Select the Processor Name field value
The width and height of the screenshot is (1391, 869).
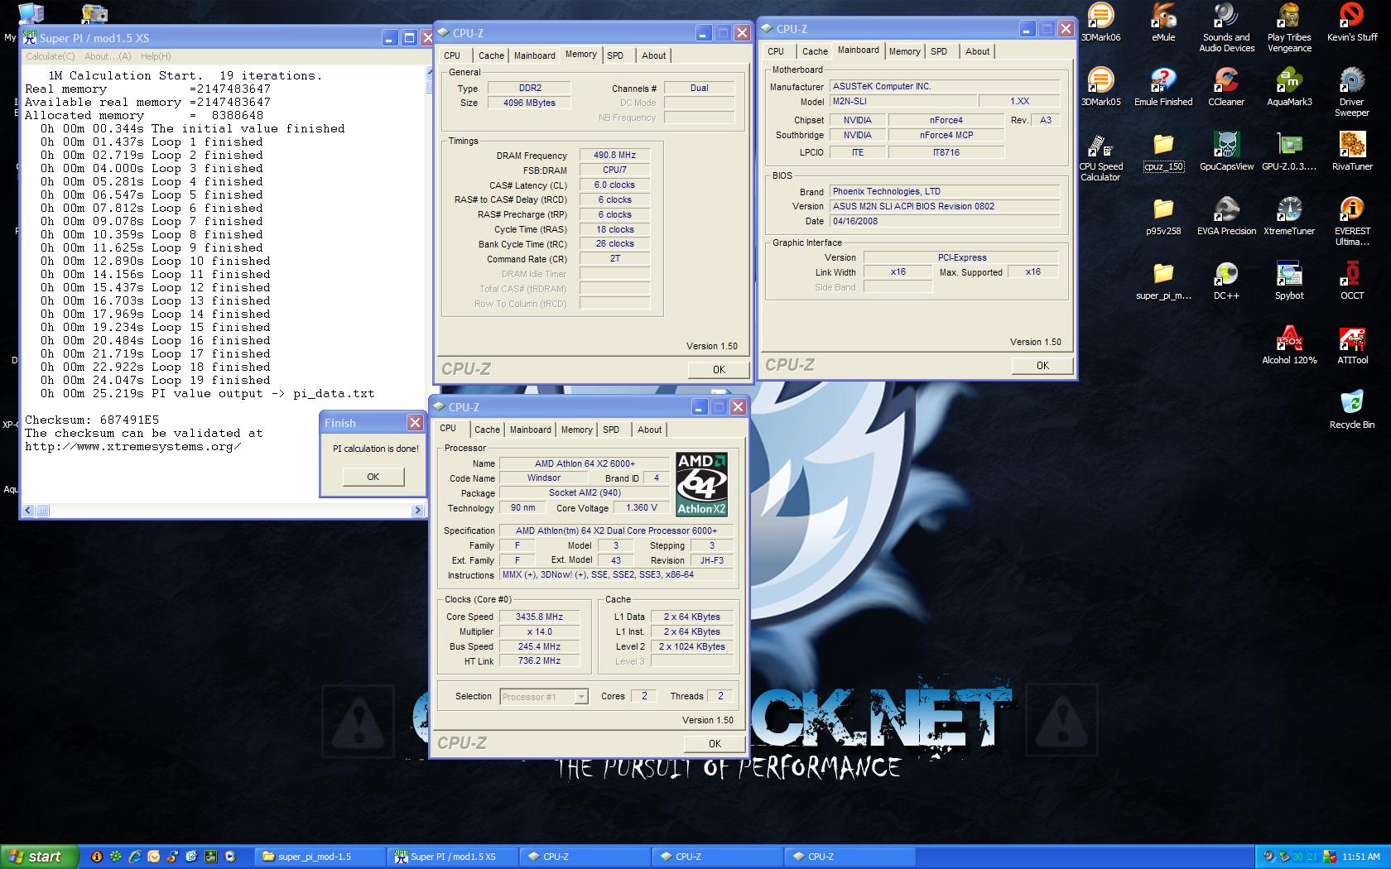(584, 464)
